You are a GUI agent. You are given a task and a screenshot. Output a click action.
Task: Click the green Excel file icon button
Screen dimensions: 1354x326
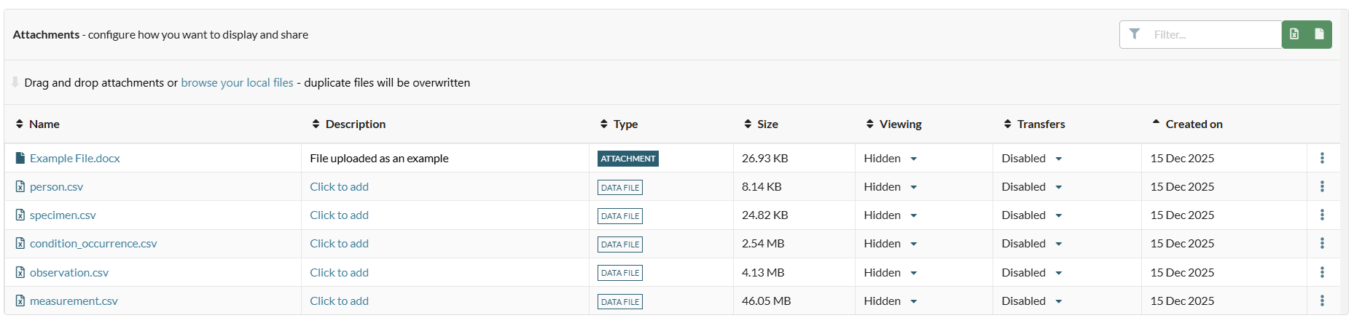1294,34
